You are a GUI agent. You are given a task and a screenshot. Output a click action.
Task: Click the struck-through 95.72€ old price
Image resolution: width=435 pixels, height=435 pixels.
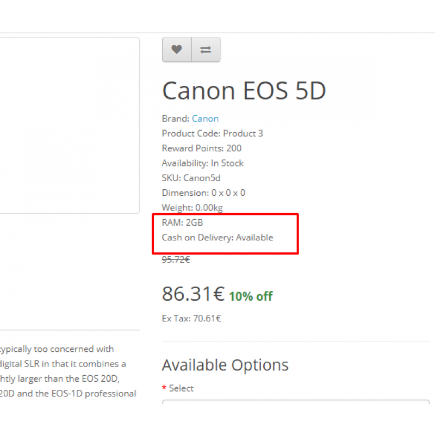[x=176, y=260]
